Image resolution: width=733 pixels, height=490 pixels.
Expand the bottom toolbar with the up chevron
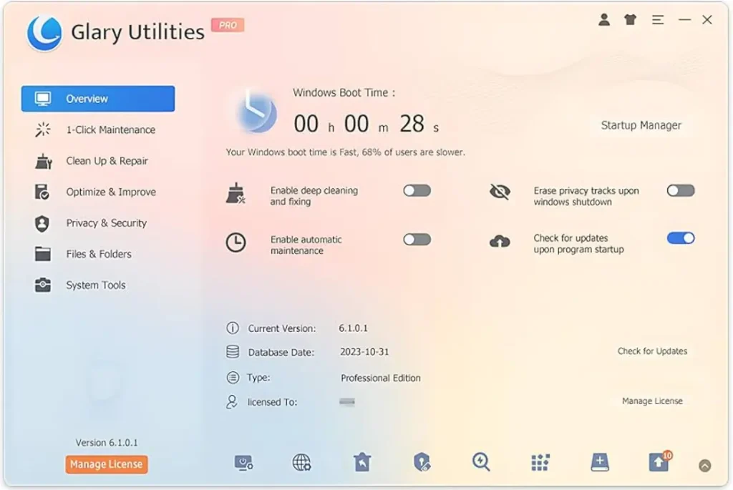pos(705,465)
